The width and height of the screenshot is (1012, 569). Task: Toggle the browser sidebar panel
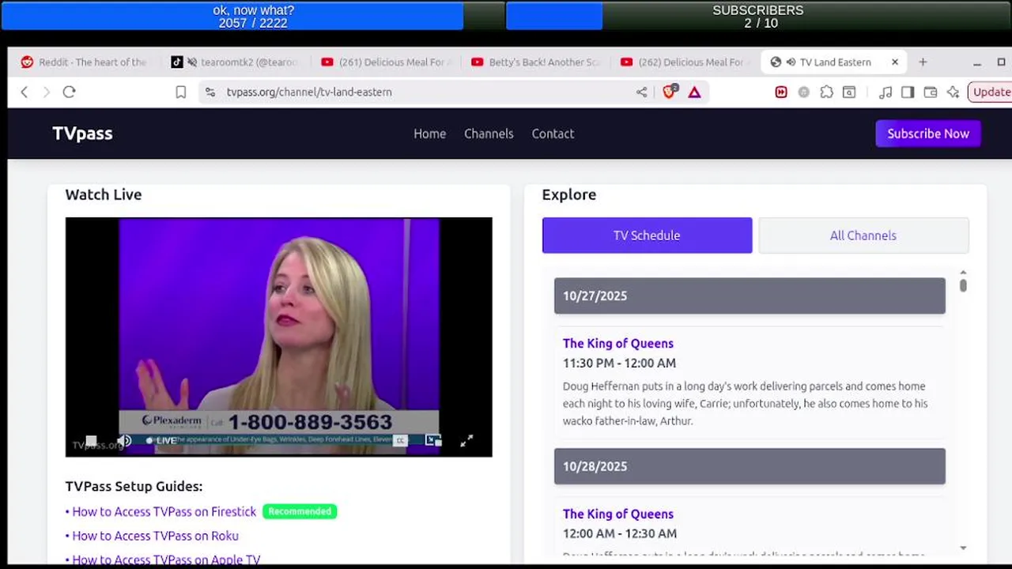point(908,92)
